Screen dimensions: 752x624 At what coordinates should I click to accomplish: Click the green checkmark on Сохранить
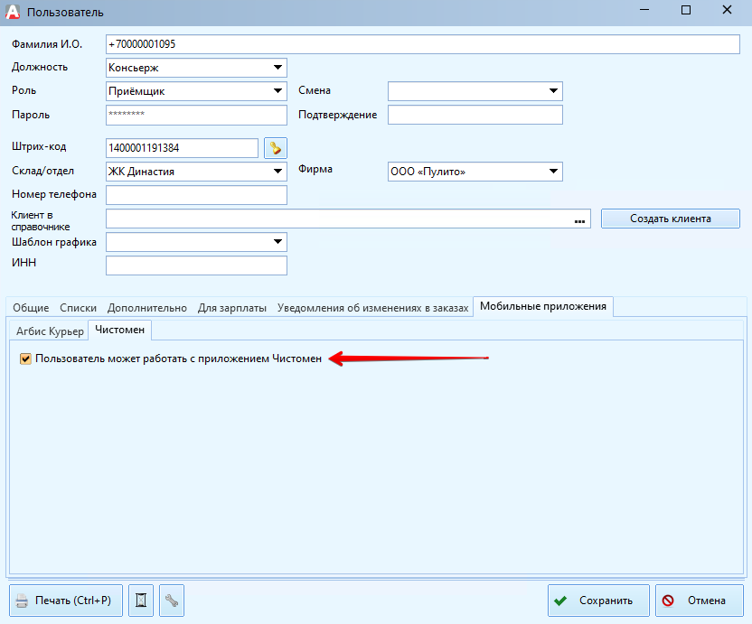[561, 601]
